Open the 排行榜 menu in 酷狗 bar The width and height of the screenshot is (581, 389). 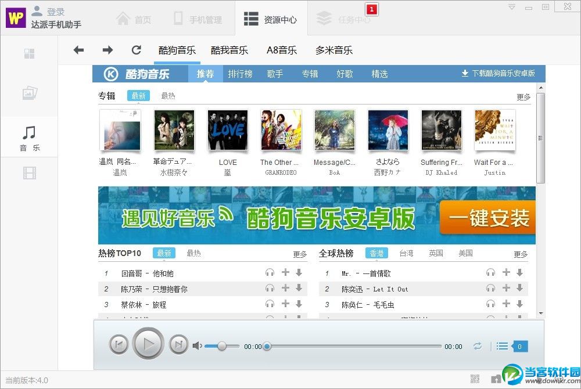[240, 74]
